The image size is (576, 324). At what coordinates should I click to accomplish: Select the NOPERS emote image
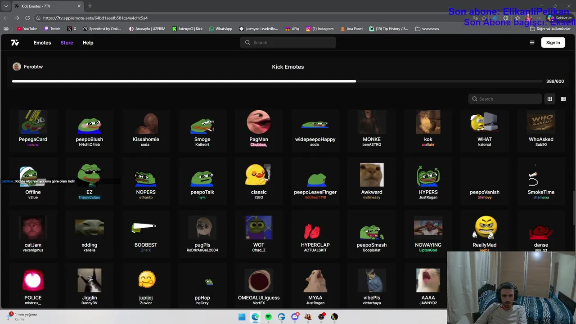(146, 177)
